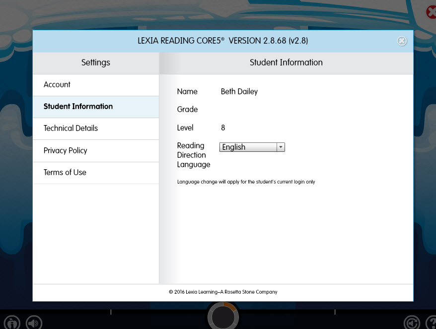Click the arrow on the English language selector

click(281, 147)
